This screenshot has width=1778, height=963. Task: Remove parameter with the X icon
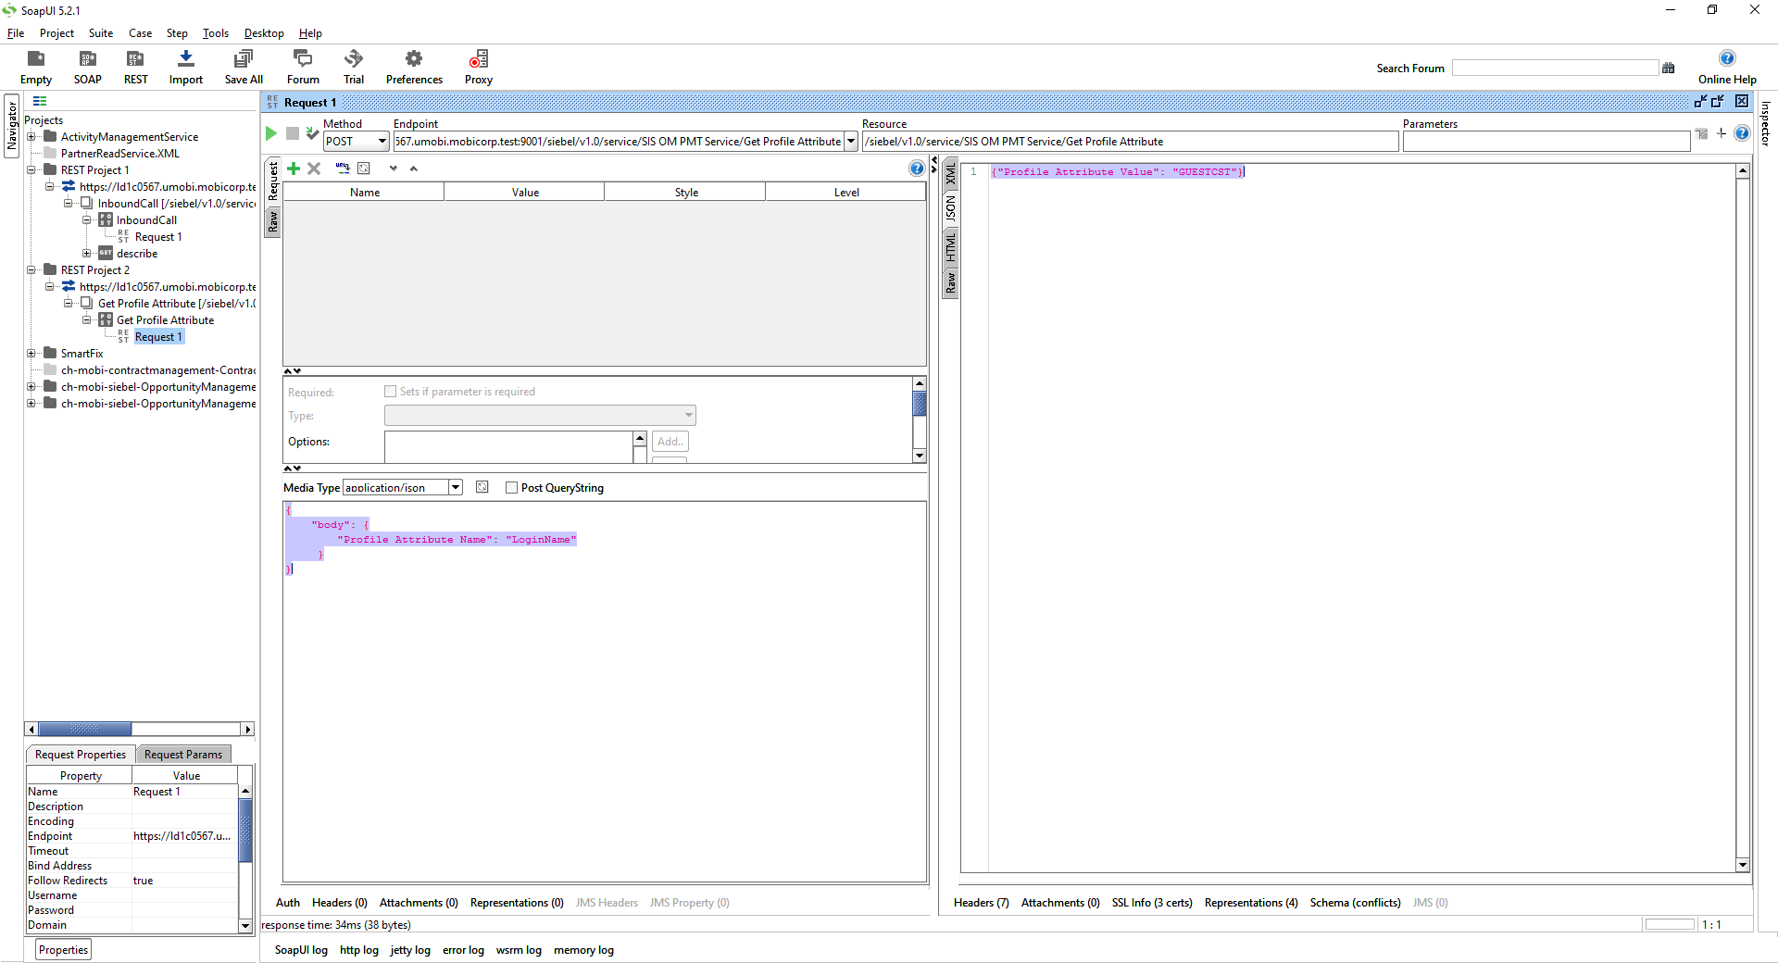[314, 169]
